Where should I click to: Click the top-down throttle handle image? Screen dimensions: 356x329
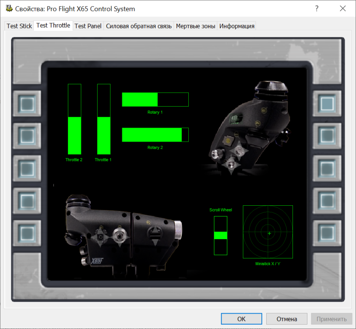[x=249, y=128]
